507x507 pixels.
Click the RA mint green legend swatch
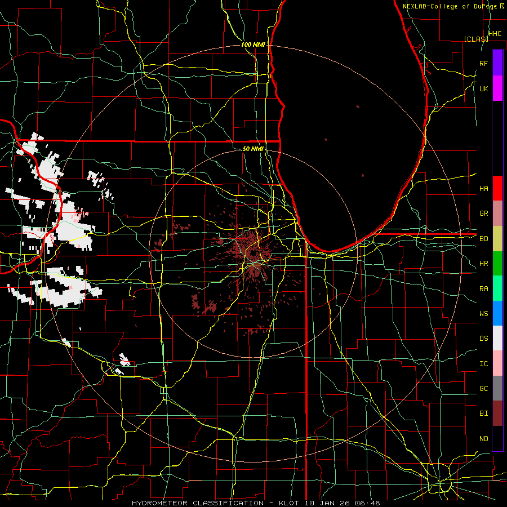(497, 288)
